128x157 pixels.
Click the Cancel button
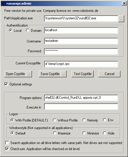click(109, 74)
